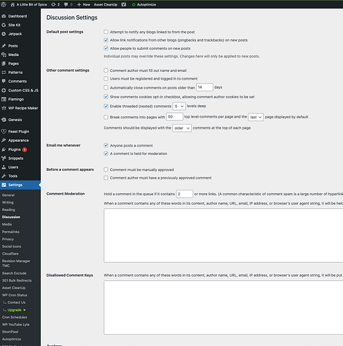The image size is (343, 346).
Task: Toggle threaded nested comments checkbox
Action: pos(106,106)
